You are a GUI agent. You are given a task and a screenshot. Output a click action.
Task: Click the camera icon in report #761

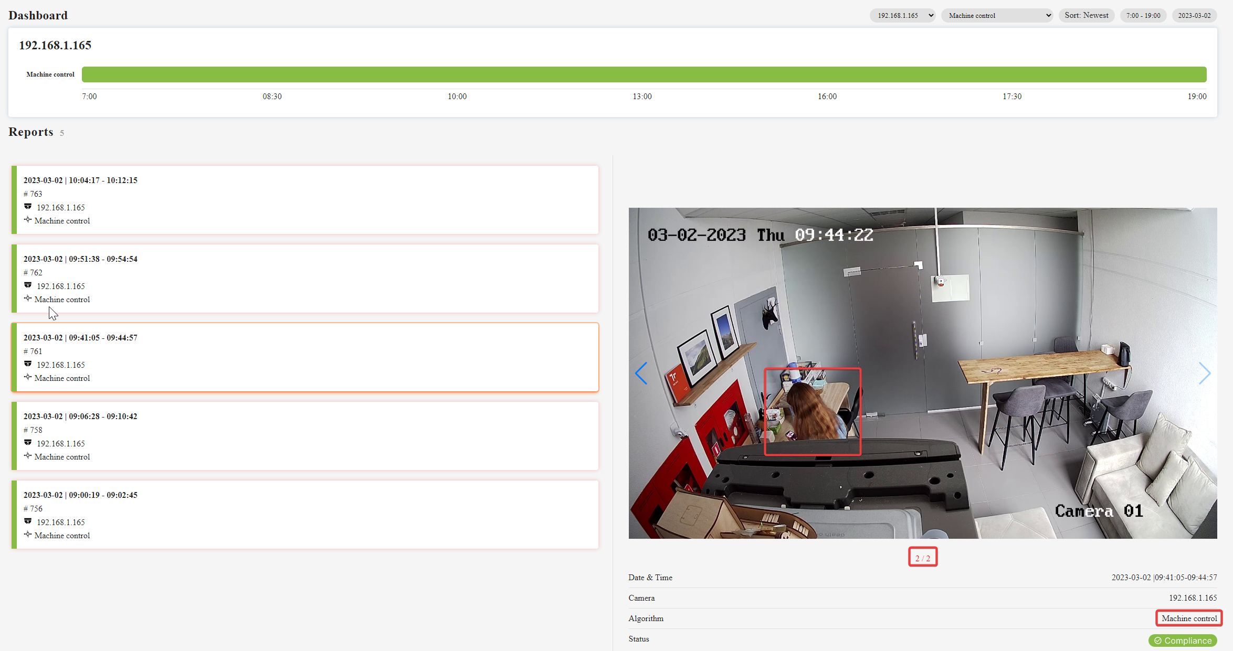28,364
